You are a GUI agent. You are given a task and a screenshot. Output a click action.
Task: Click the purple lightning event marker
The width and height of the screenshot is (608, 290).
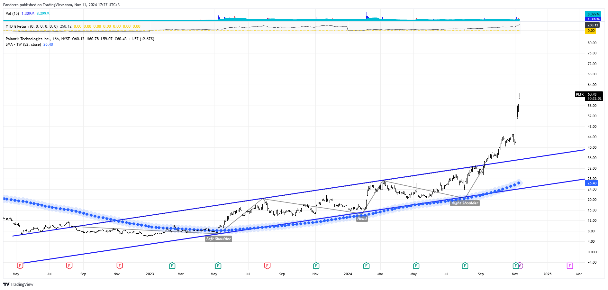(521, 266)
